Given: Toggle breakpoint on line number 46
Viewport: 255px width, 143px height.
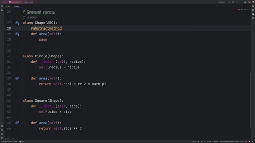Looking at the screenshot, I should coord(9,128).
